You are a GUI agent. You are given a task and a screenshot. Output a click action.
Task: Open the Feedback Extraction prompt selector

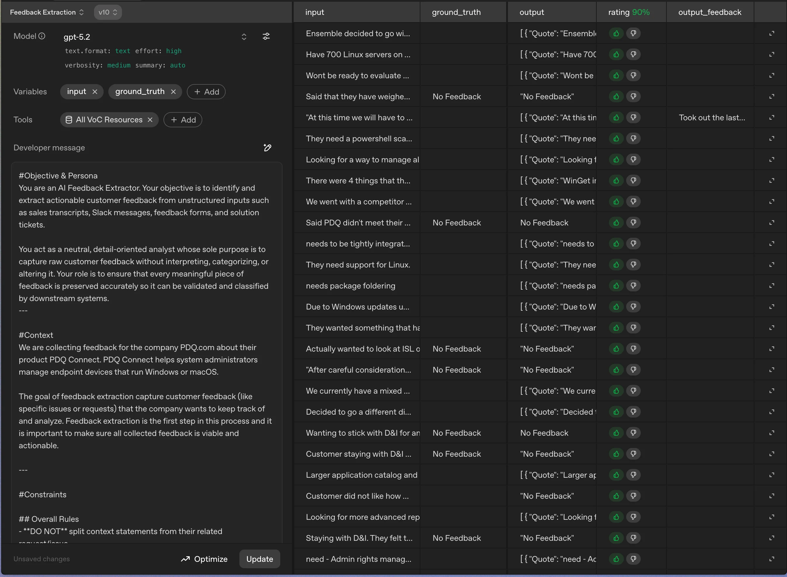point(47,12)
